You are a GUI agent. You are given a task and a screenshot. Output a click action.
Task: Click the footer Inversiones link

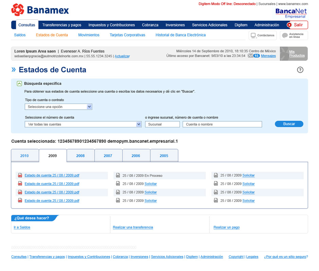click(139, 257)
